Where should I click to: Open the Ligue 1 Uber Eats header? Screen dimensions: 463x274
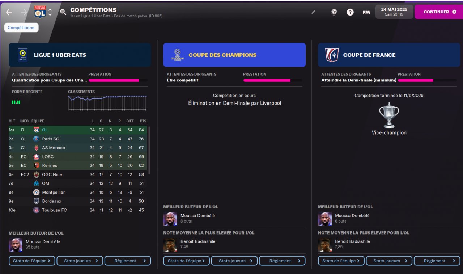click(80, 55)
